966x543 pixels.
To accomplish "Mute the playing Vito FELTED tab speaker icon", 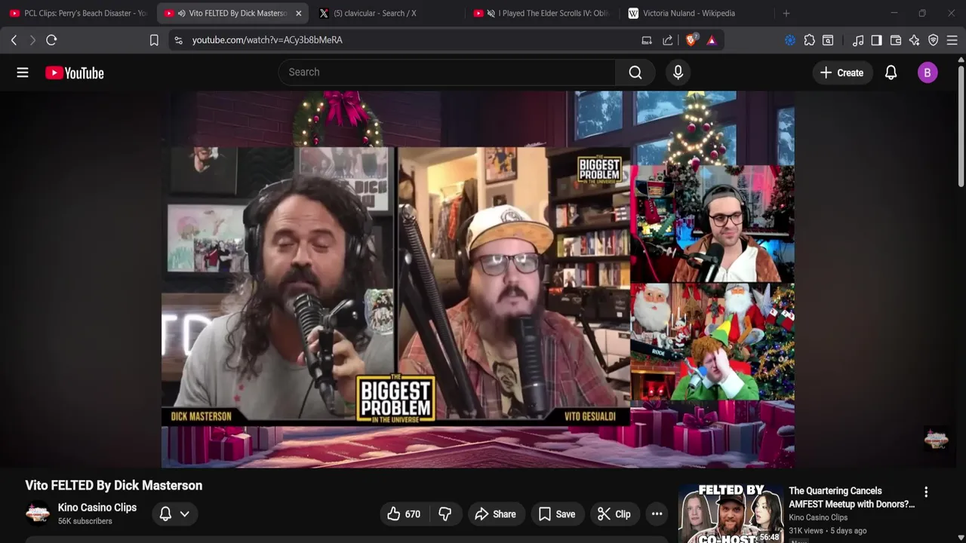I will 181,14.
